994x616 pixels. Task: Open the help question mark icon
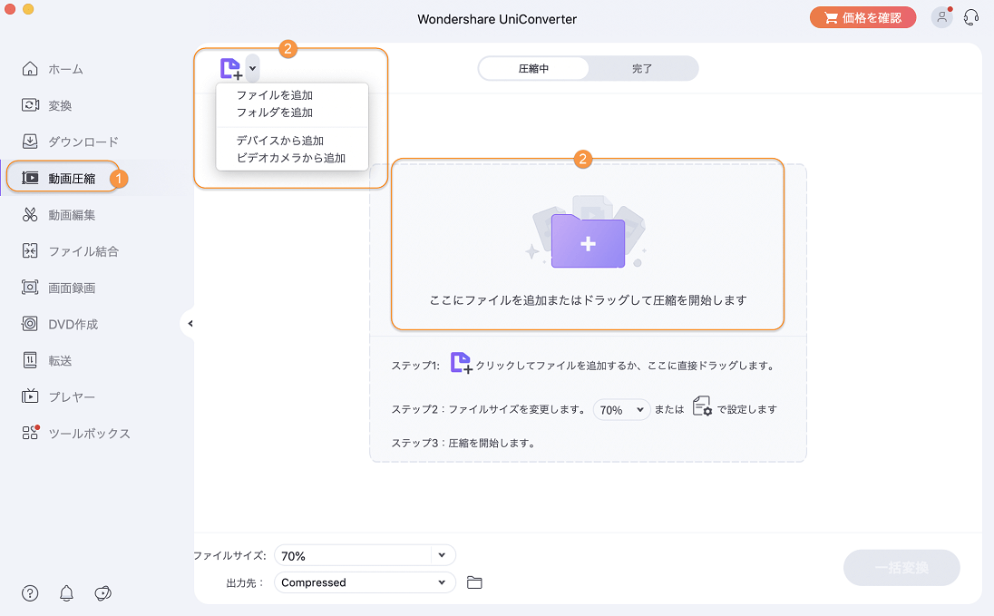tap(30, 593)
